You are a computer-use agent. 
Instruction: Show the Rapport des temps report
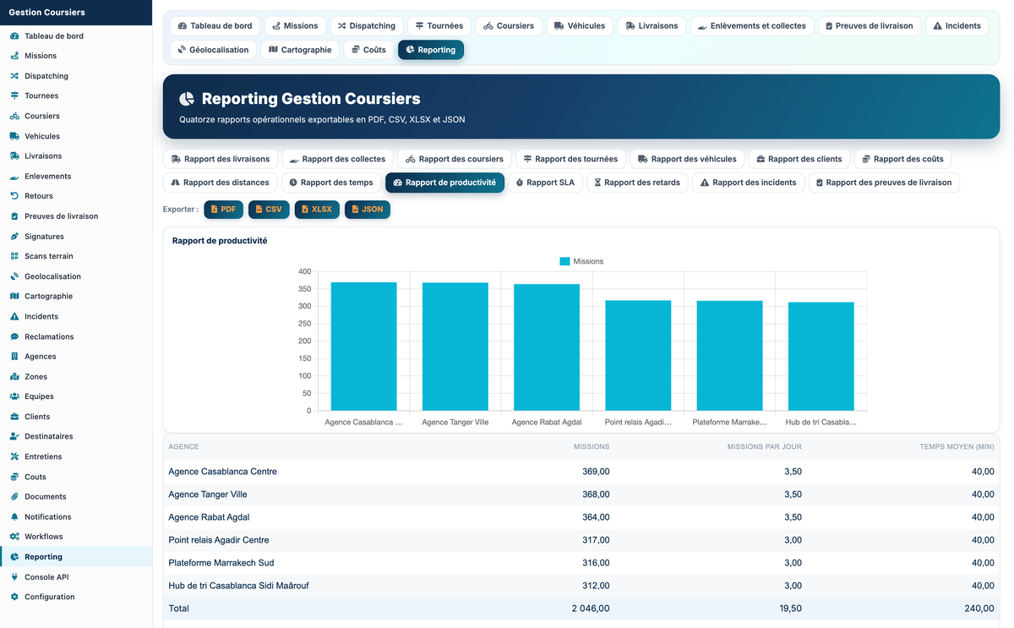pos(331,183)
